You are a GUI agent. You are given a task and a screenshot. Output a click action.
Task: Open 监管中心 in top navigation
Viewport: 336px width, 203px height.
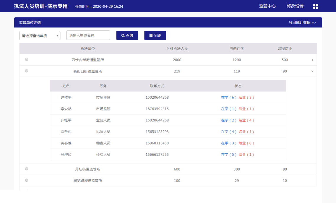267,6
